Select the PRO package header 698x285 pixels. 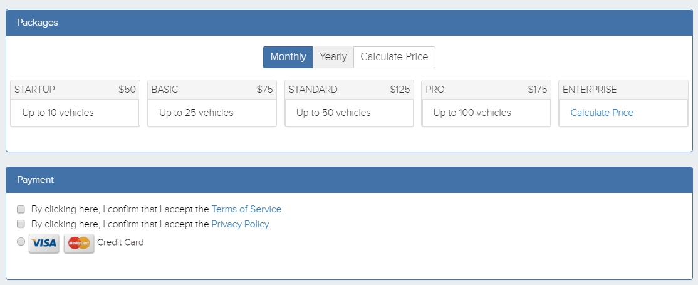point(486,90)
